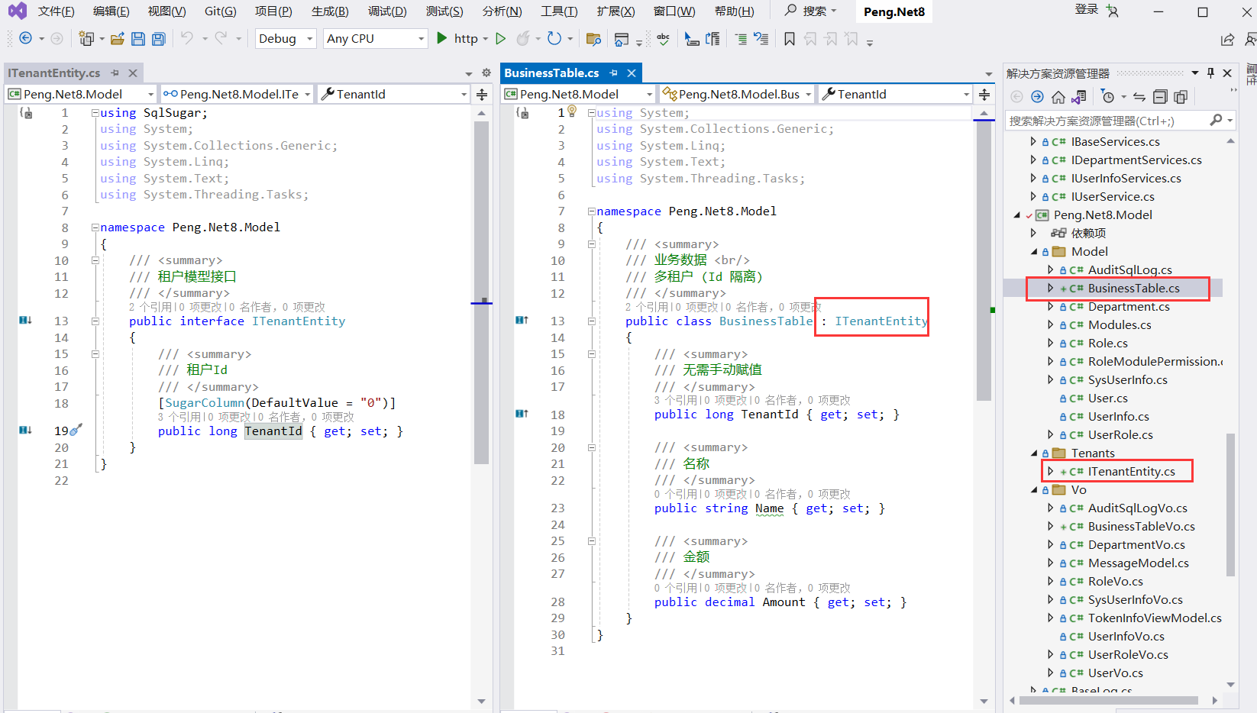
Task: Switch views with the Solution Explorer VS icon
Action: tap(1078, 97)
